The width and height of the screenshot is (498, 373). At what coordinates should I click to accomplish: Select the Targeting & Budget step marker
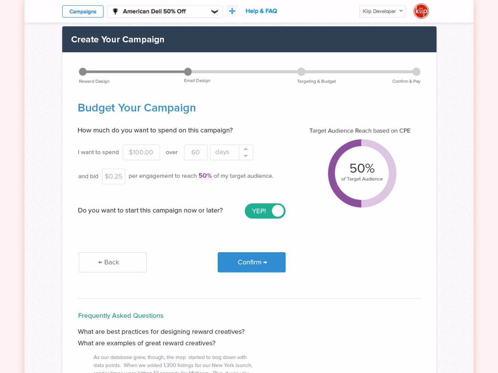301,72
